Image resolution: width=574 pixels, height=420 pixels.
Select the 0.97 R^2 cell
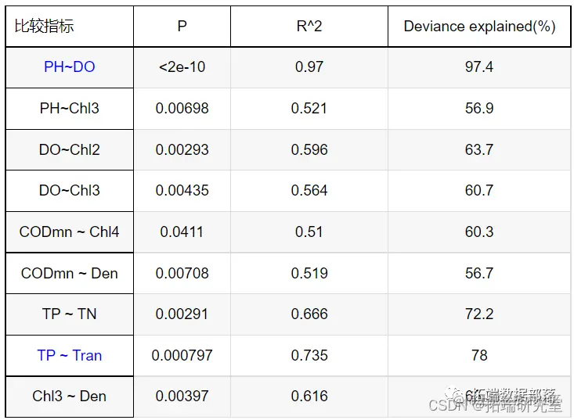[x=309, y=67]
